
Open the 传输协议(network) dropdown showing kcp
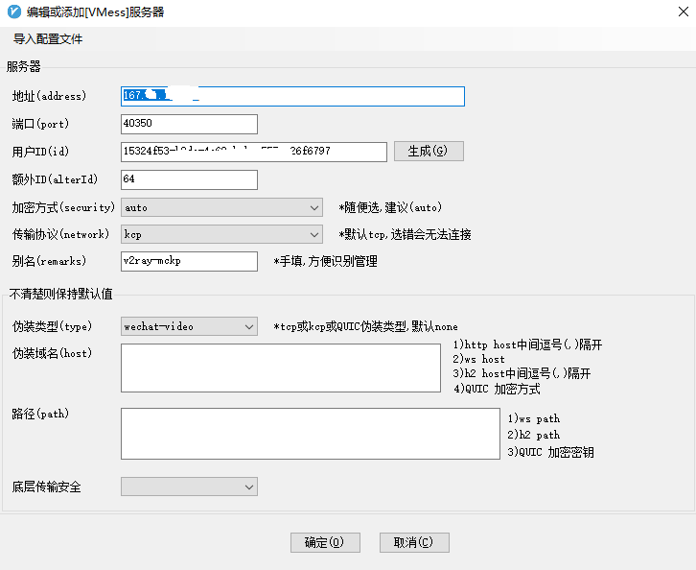221,234
